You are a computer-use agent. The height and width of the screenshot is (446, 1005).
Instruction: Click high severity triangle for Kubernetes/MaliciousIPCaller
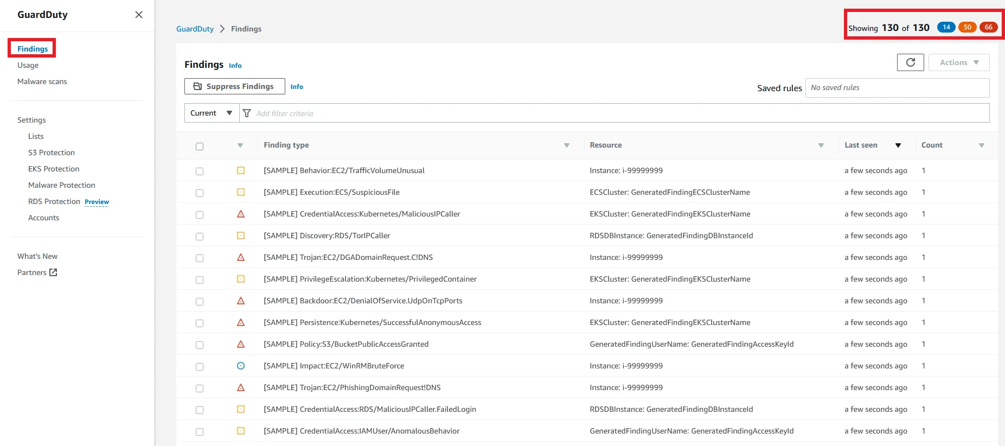[x=241, y=214]
